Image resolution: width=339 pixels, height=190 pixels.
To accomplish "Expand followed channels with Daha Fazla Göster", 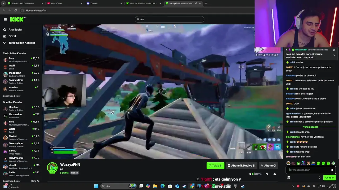I will 12,96.
